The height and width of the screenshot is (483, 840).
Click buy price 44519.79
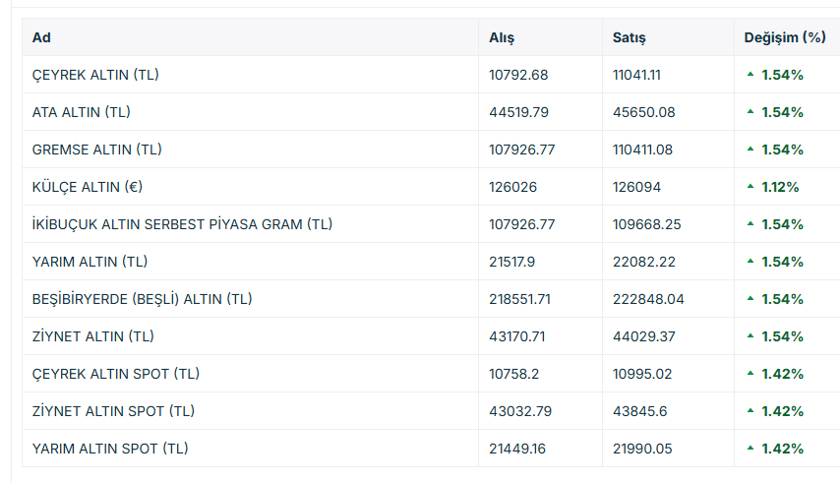518,112
